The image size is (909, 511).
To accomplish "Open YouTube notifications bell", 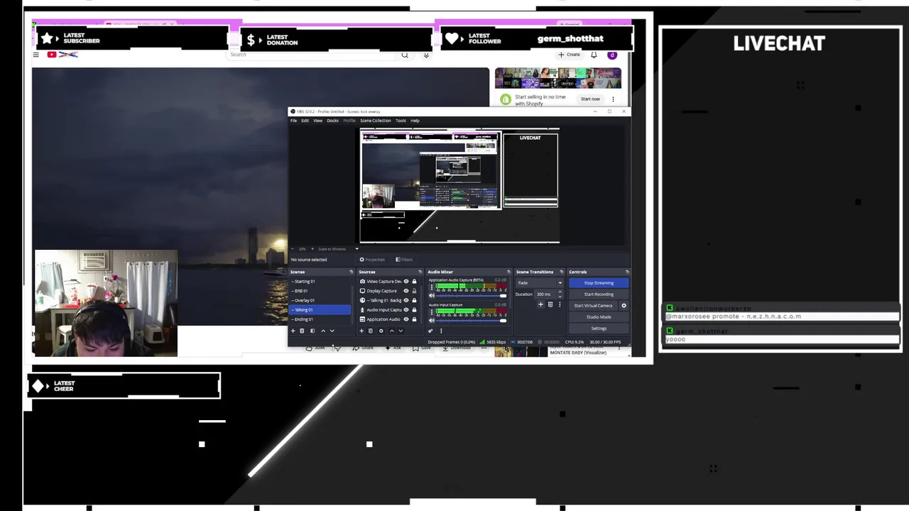I will click(x=594, y=55).
